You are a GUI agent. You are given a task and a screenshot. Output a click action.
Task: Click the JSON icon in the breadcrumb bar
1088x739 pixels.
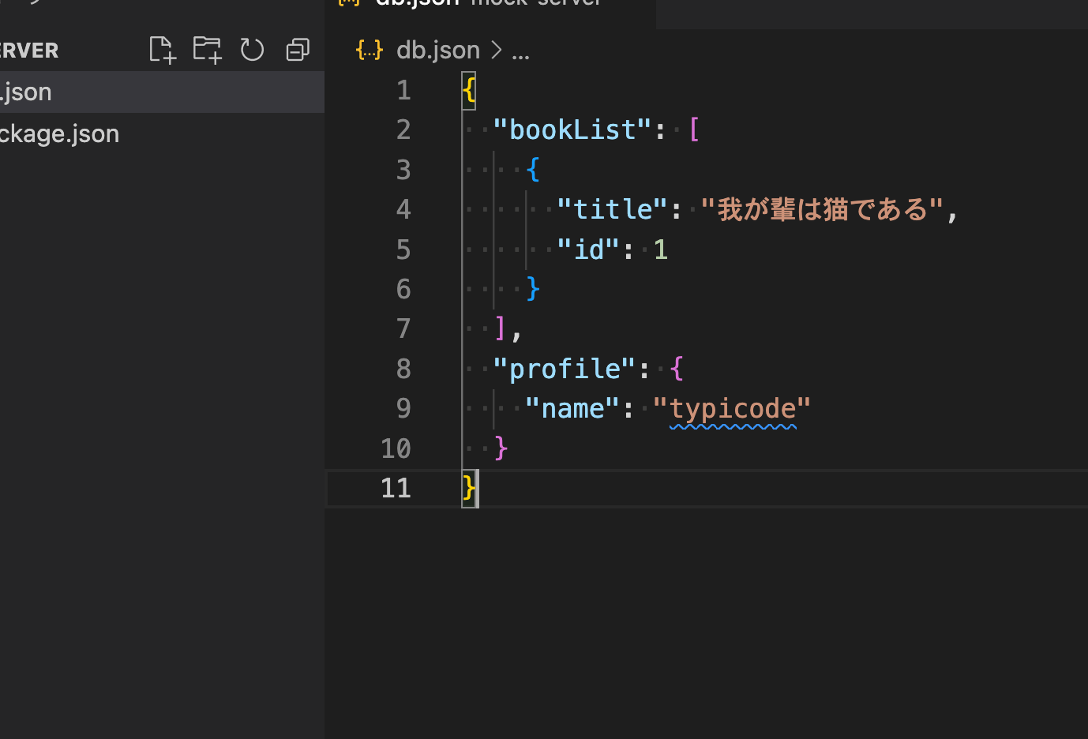(x=369, y=49)
